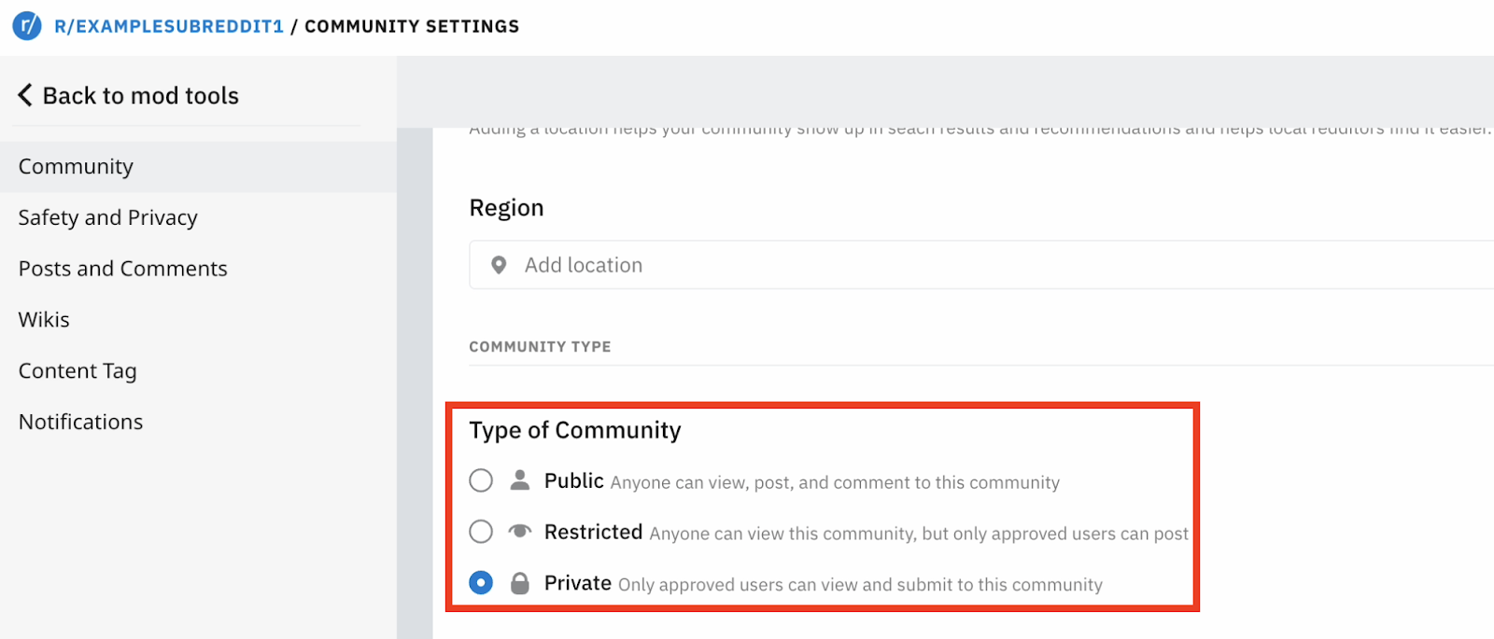Click the 'Restricted' option label text
This screenshot has width=1494, height=639.
[x=594, y=532]
